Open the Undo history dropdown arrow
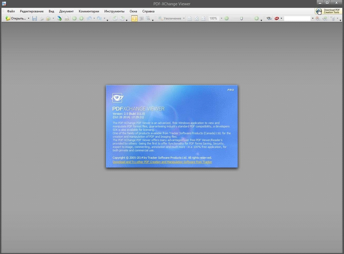 pos(94,18)
